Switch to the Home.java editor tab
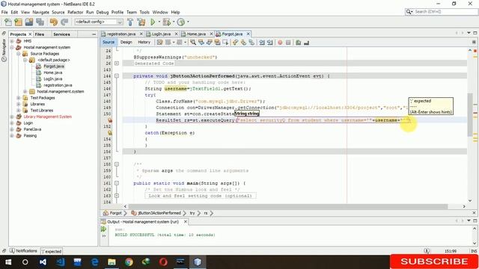Viewport: 479px width, 269px height. [x=196, y=34]
